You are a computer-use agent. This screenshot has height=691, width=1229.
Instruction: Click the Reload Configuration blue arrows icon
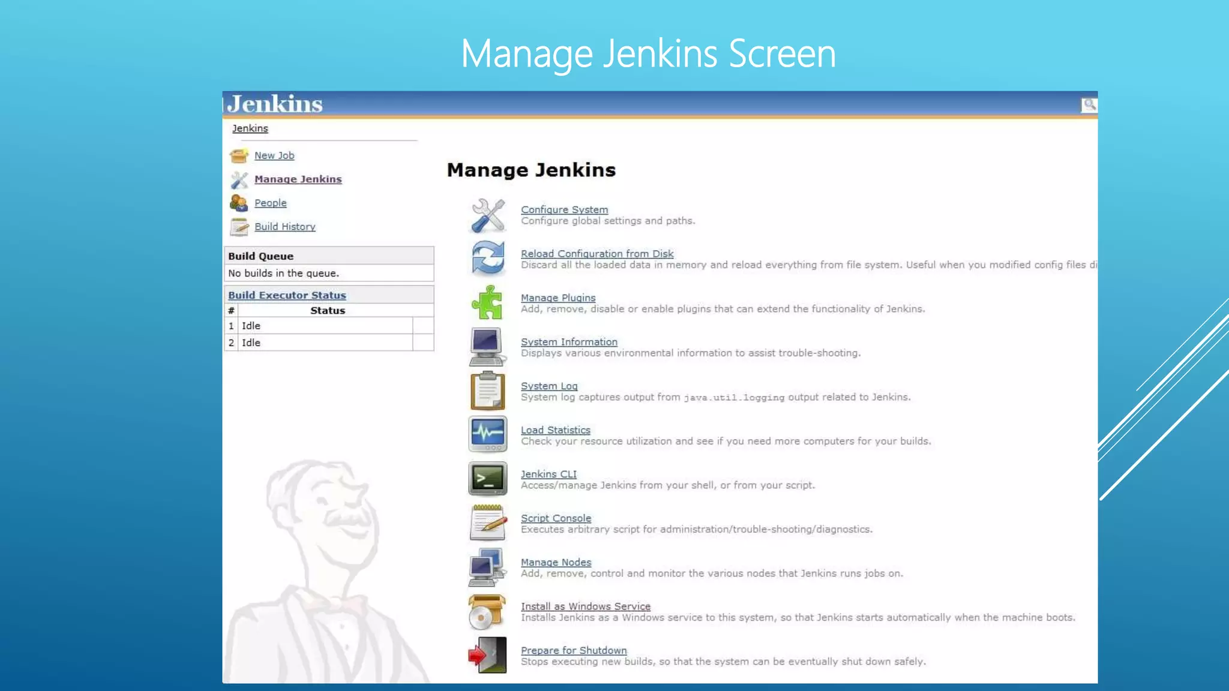pyautogui.click(x=487, y=258)
